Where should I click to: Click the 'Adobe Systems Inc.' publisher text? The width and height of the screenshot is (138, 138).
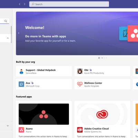tap(93, 132)
